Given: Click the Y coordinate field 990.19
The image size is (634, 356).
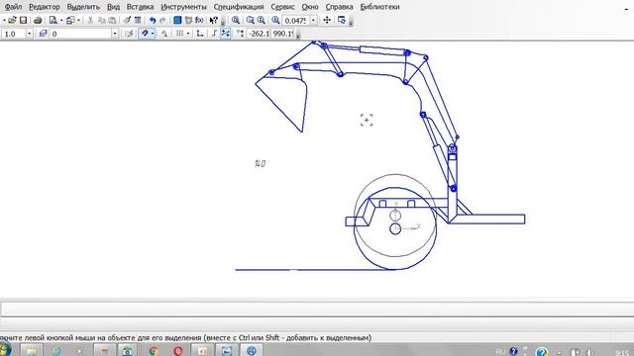Looking at the screenshot, I should (283, 34).
